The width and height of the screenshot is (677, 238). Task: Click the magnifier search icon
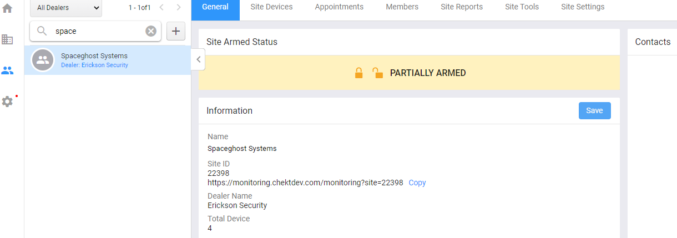tap(42, 31)
